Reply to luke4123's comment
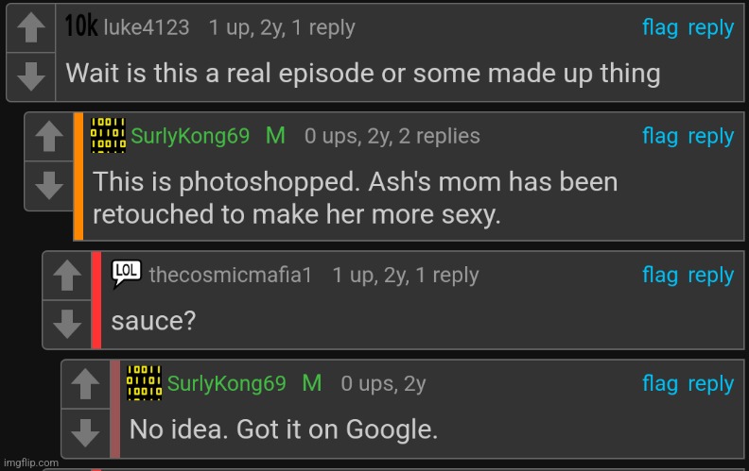749x471 pixels. tap(710, 27)
